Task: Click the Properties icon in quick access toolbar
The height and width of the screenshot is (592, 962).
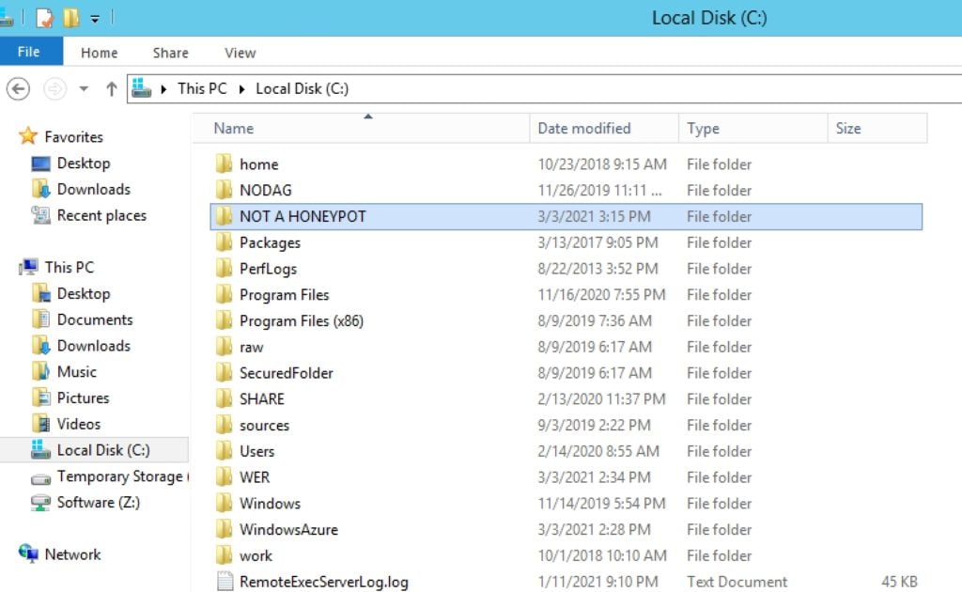Action: (44, 18)
